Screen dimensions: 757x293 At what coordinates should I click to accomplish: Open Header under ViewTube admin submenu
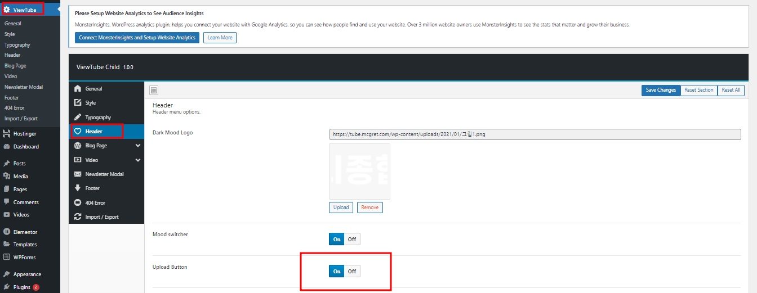(12, 55)
